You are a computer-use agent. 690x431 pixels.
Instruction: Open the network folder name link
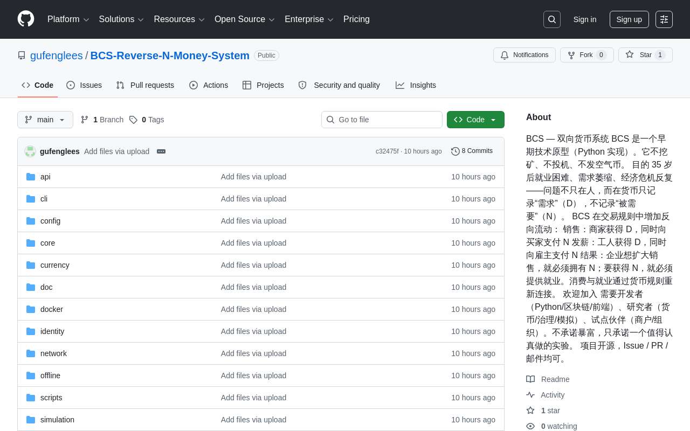53,353
